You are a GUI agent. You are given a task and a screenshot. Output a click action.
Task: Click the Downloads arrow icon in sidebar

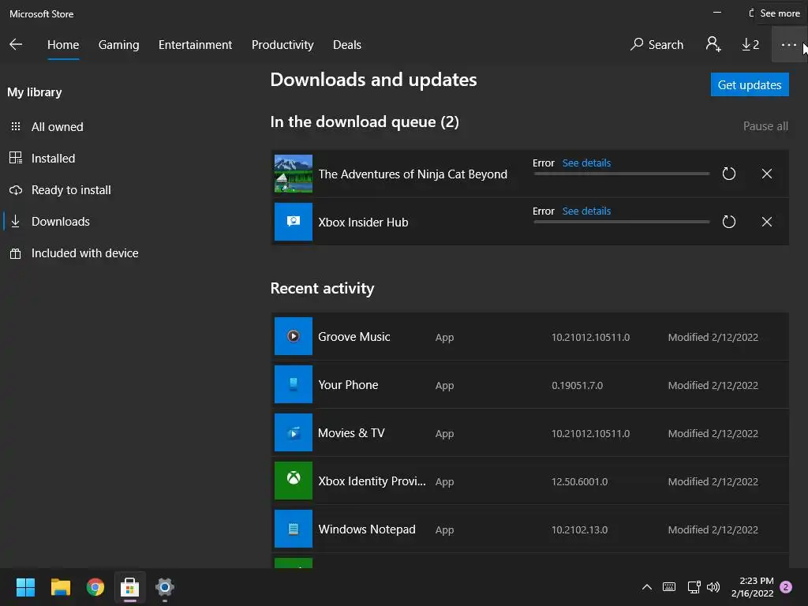pyautogui.click(x=16, y=222)
